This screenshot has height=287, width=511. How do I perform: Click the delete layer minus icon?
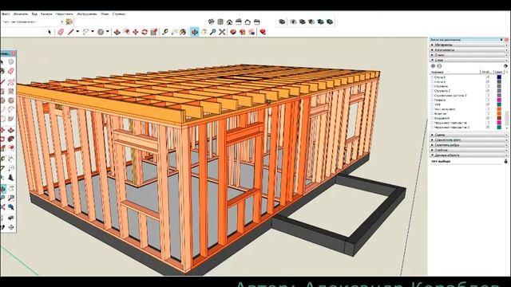[x=439, y=66]
